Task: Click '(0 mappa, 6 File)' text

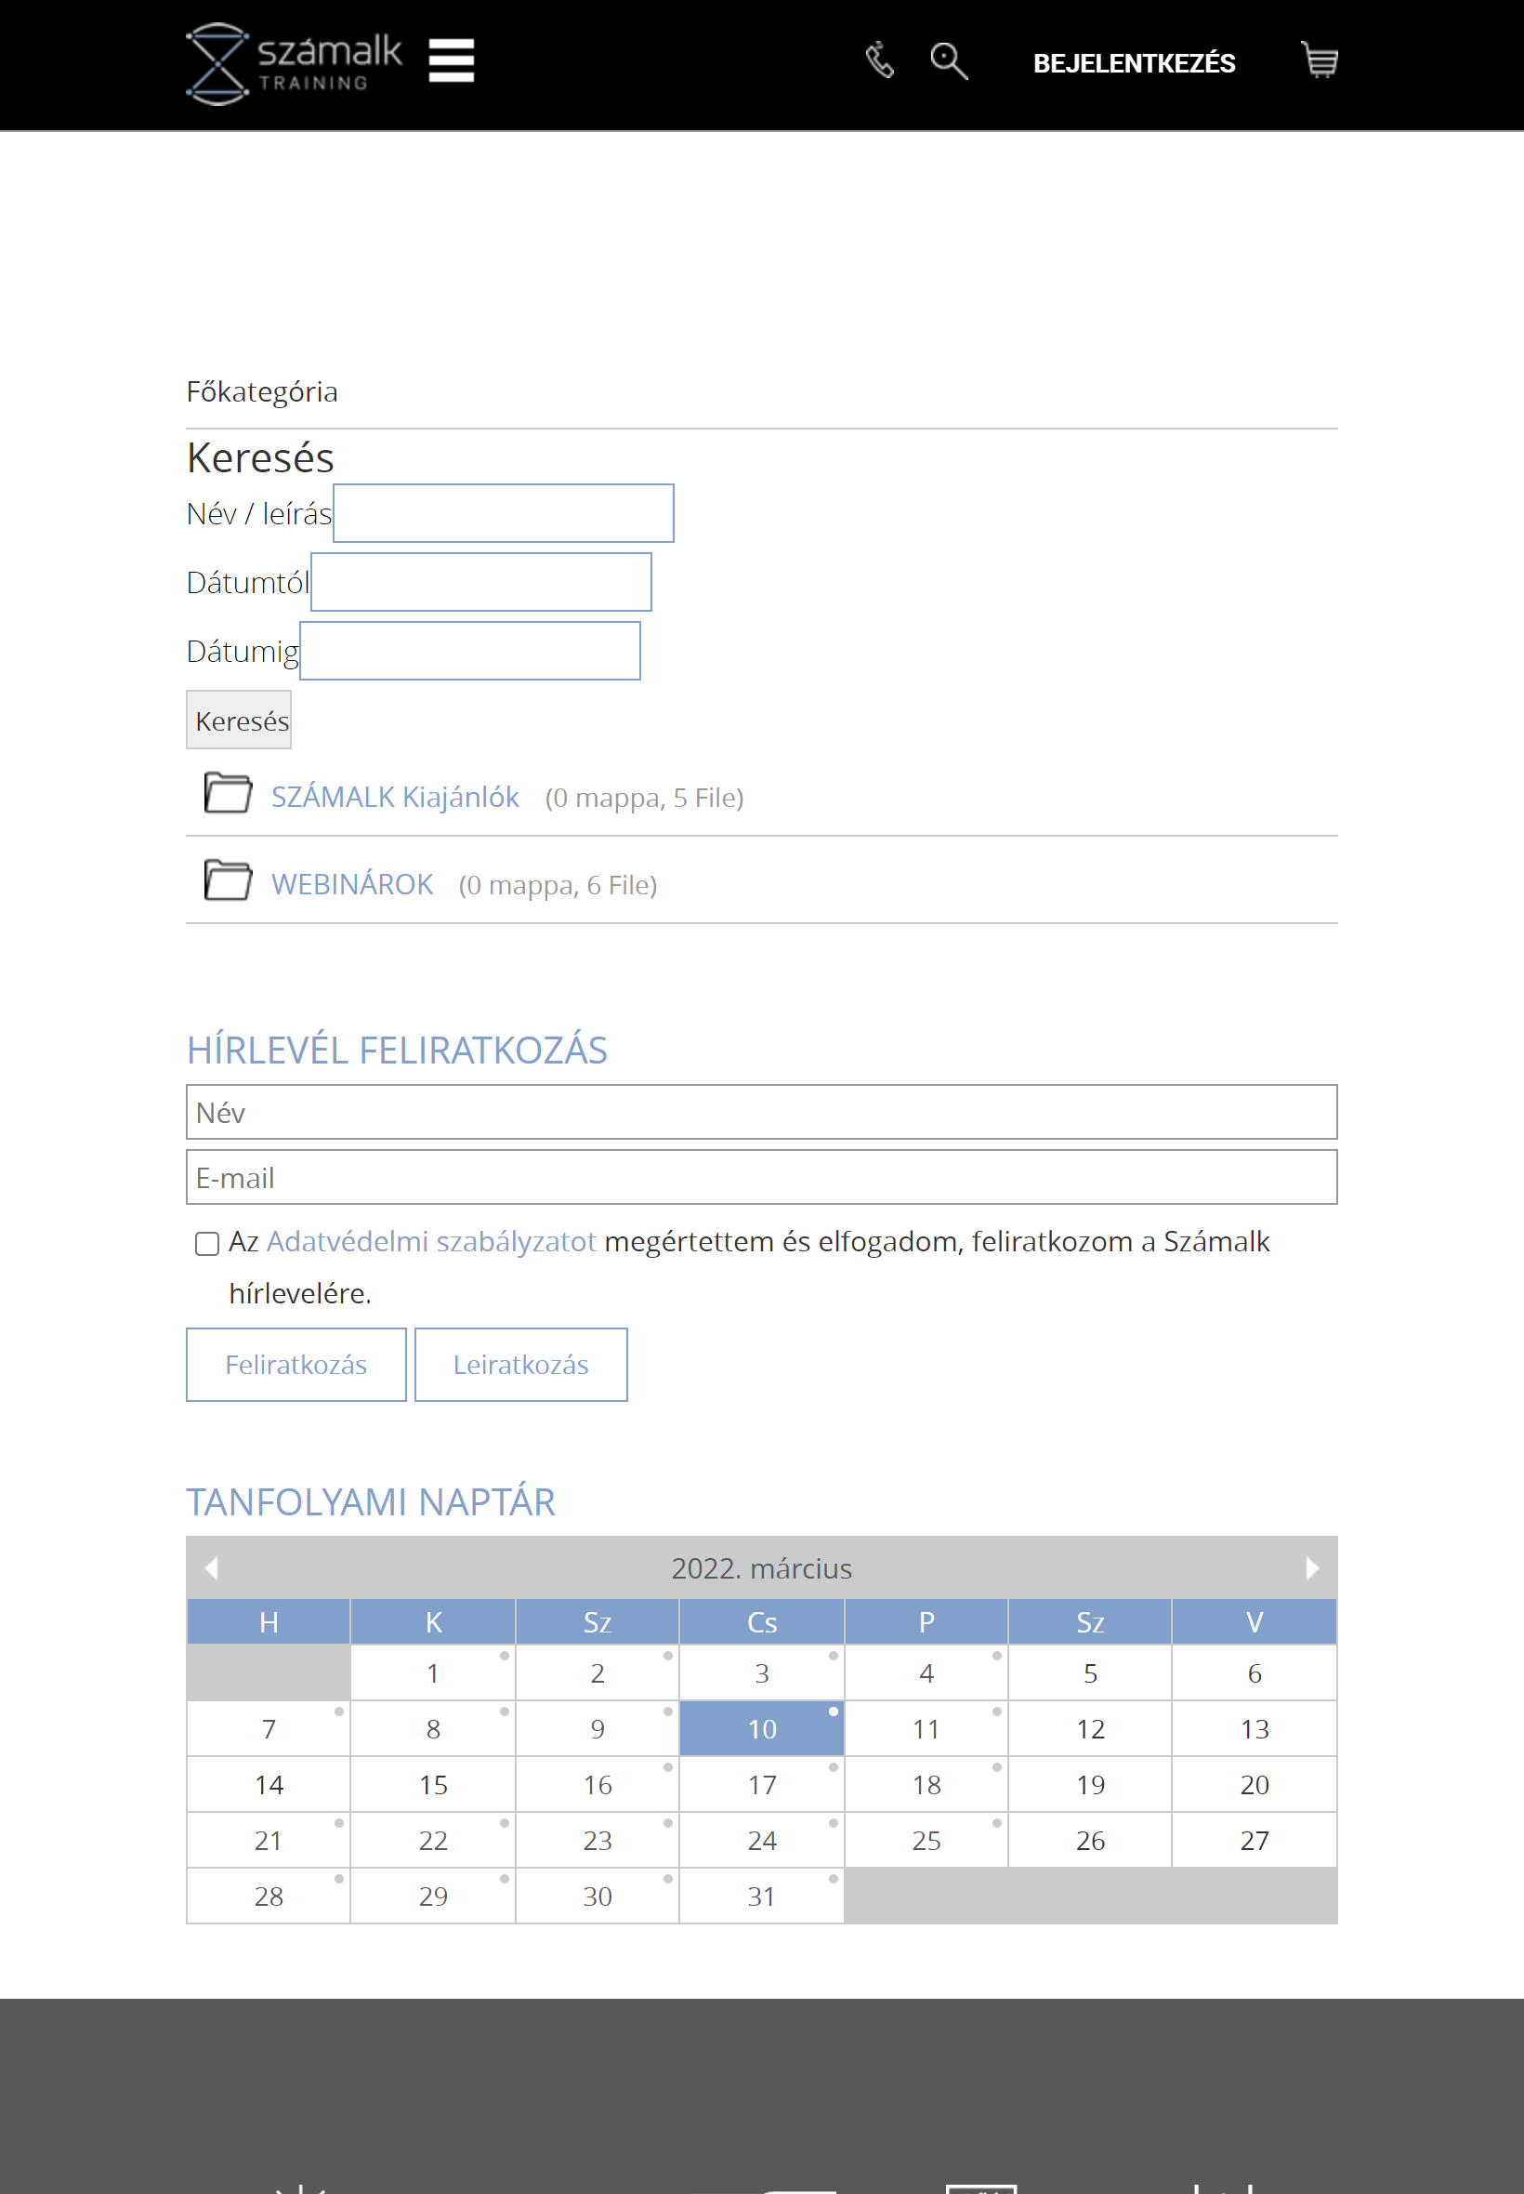Action: pos(558,885)
